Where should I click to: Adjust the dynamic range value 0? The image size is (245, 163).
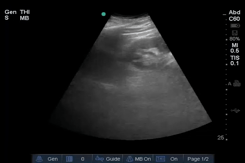[83, 159]
